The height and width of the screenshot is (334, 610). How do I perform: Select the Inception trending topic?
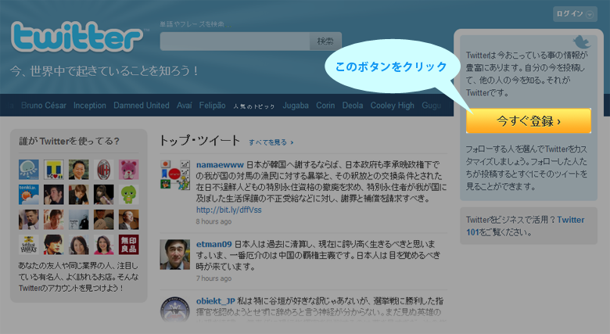(x=89, y=106)
